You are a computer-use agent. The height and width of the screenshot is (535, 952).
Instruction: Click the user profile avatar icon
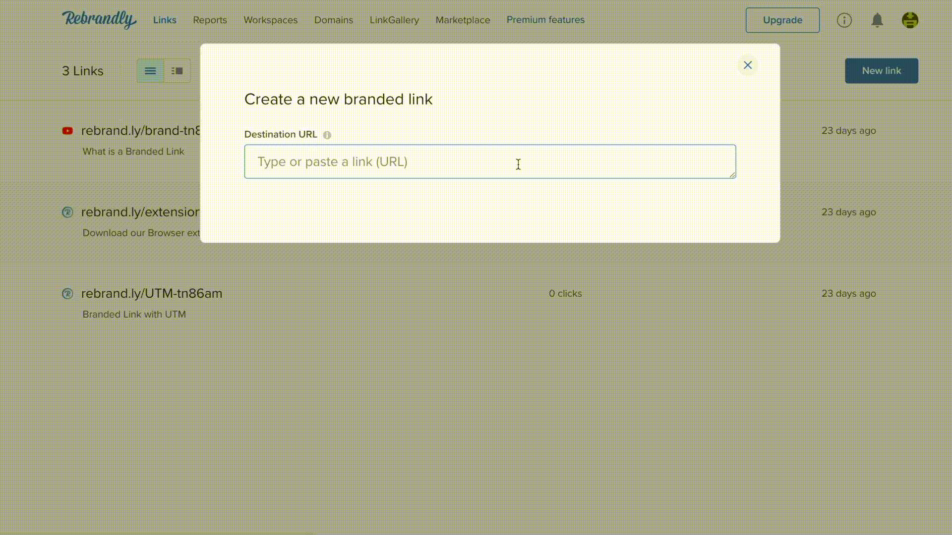[x=910, y=20]
